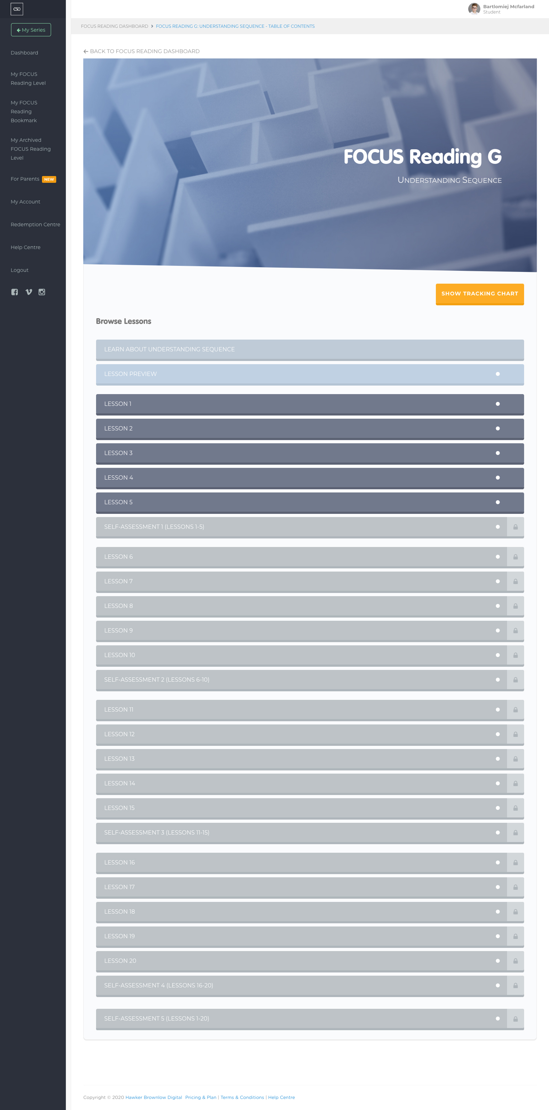Click Bartlomiej Mcfarland's profile avatar
Image resolution: width=549 pixels, height=1110 pixels.
pos(474,9)
